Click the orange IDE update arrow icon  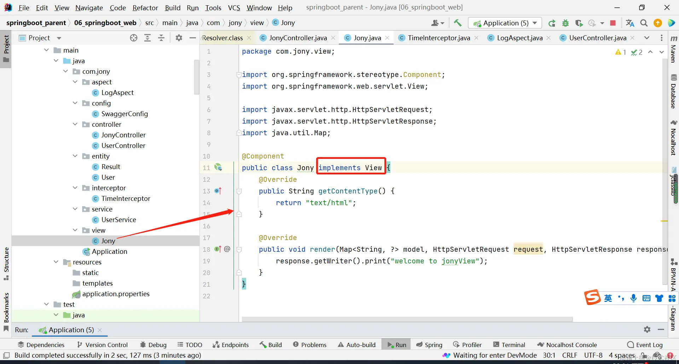(x=658, y=23)
